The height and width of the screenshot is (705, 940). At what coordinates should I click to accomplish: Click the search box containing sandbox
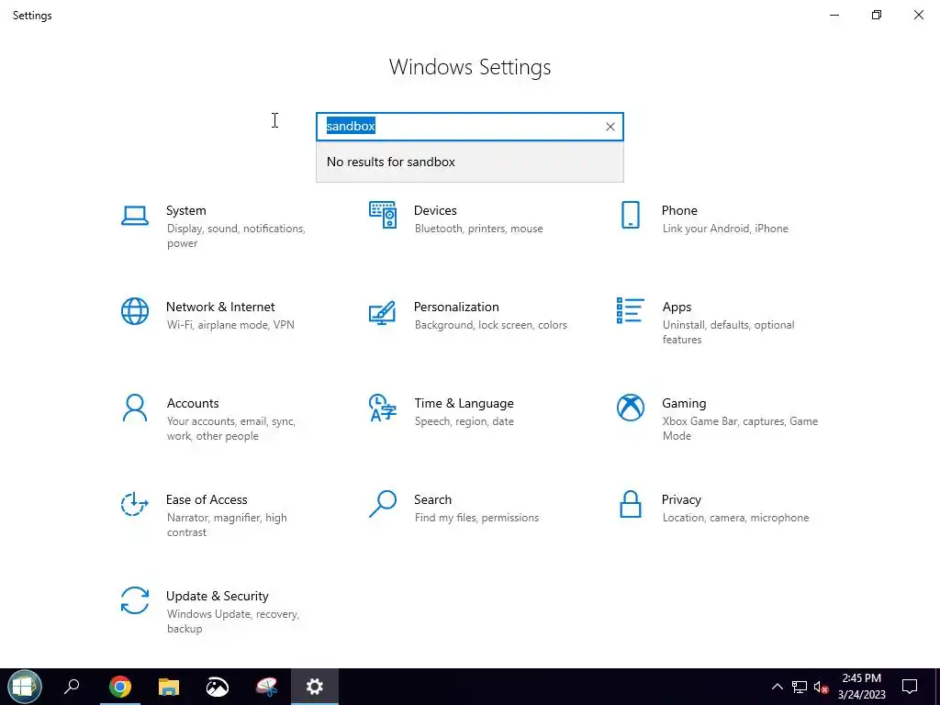tap(469, 127)
